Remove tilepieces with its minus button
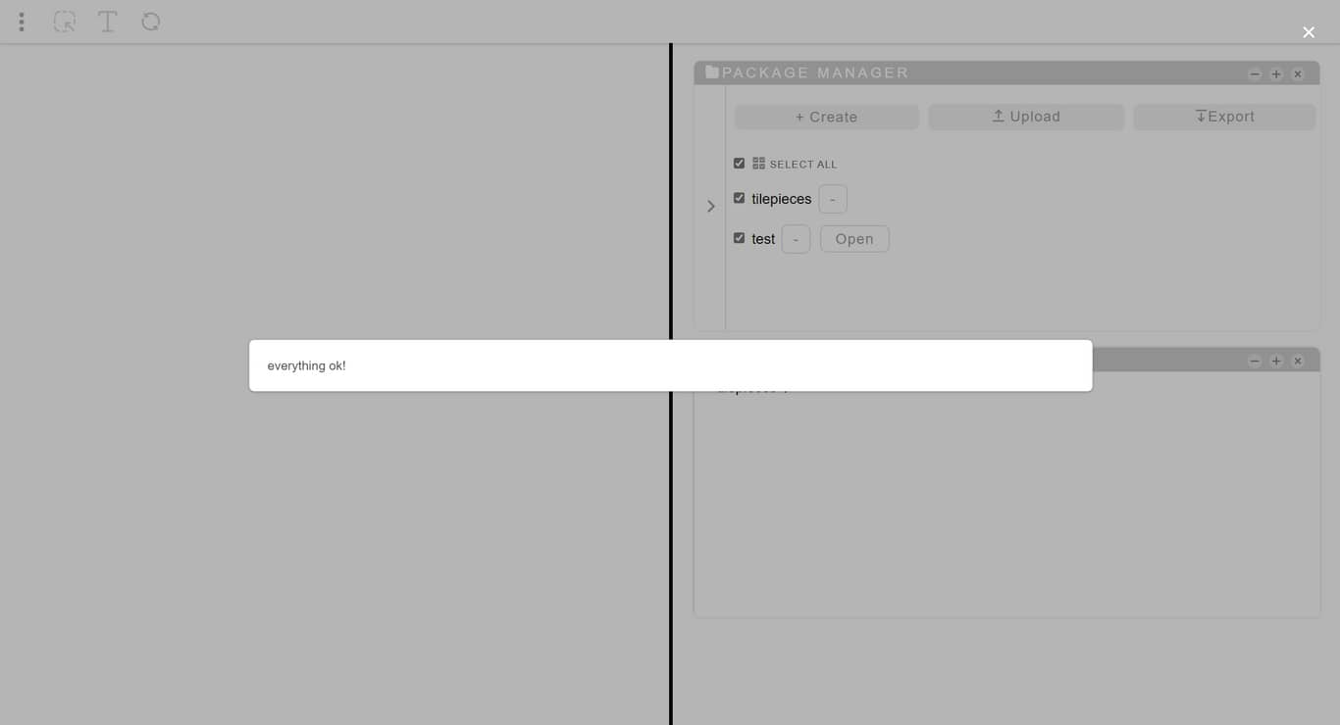Image resolution: width=1340 pixels, height=725 pixels. (833, 199)
